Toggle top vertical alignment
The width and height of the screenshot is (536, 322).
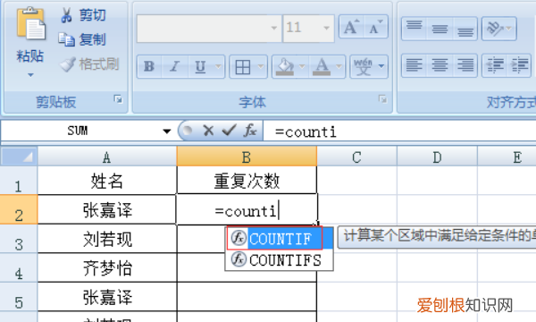[415, 29]
